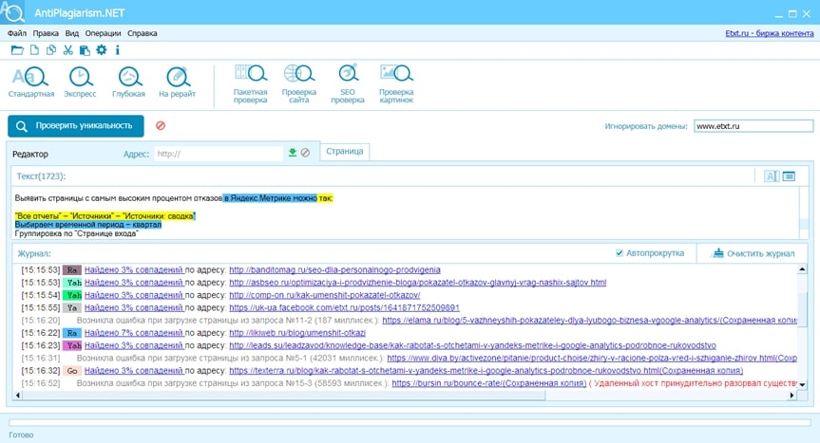Open Пакетная проверка batch check
Screen dimensions: 820x443
250,83
